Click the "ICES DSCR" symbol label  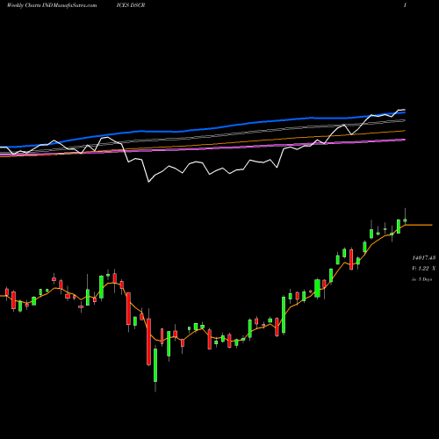tap(131, 5)
